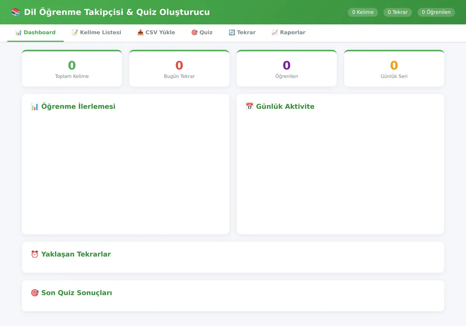Select the Günlük Seri stat card
Image resolution: width=466 pixels, height=326 pixels.
click(394, 68)
